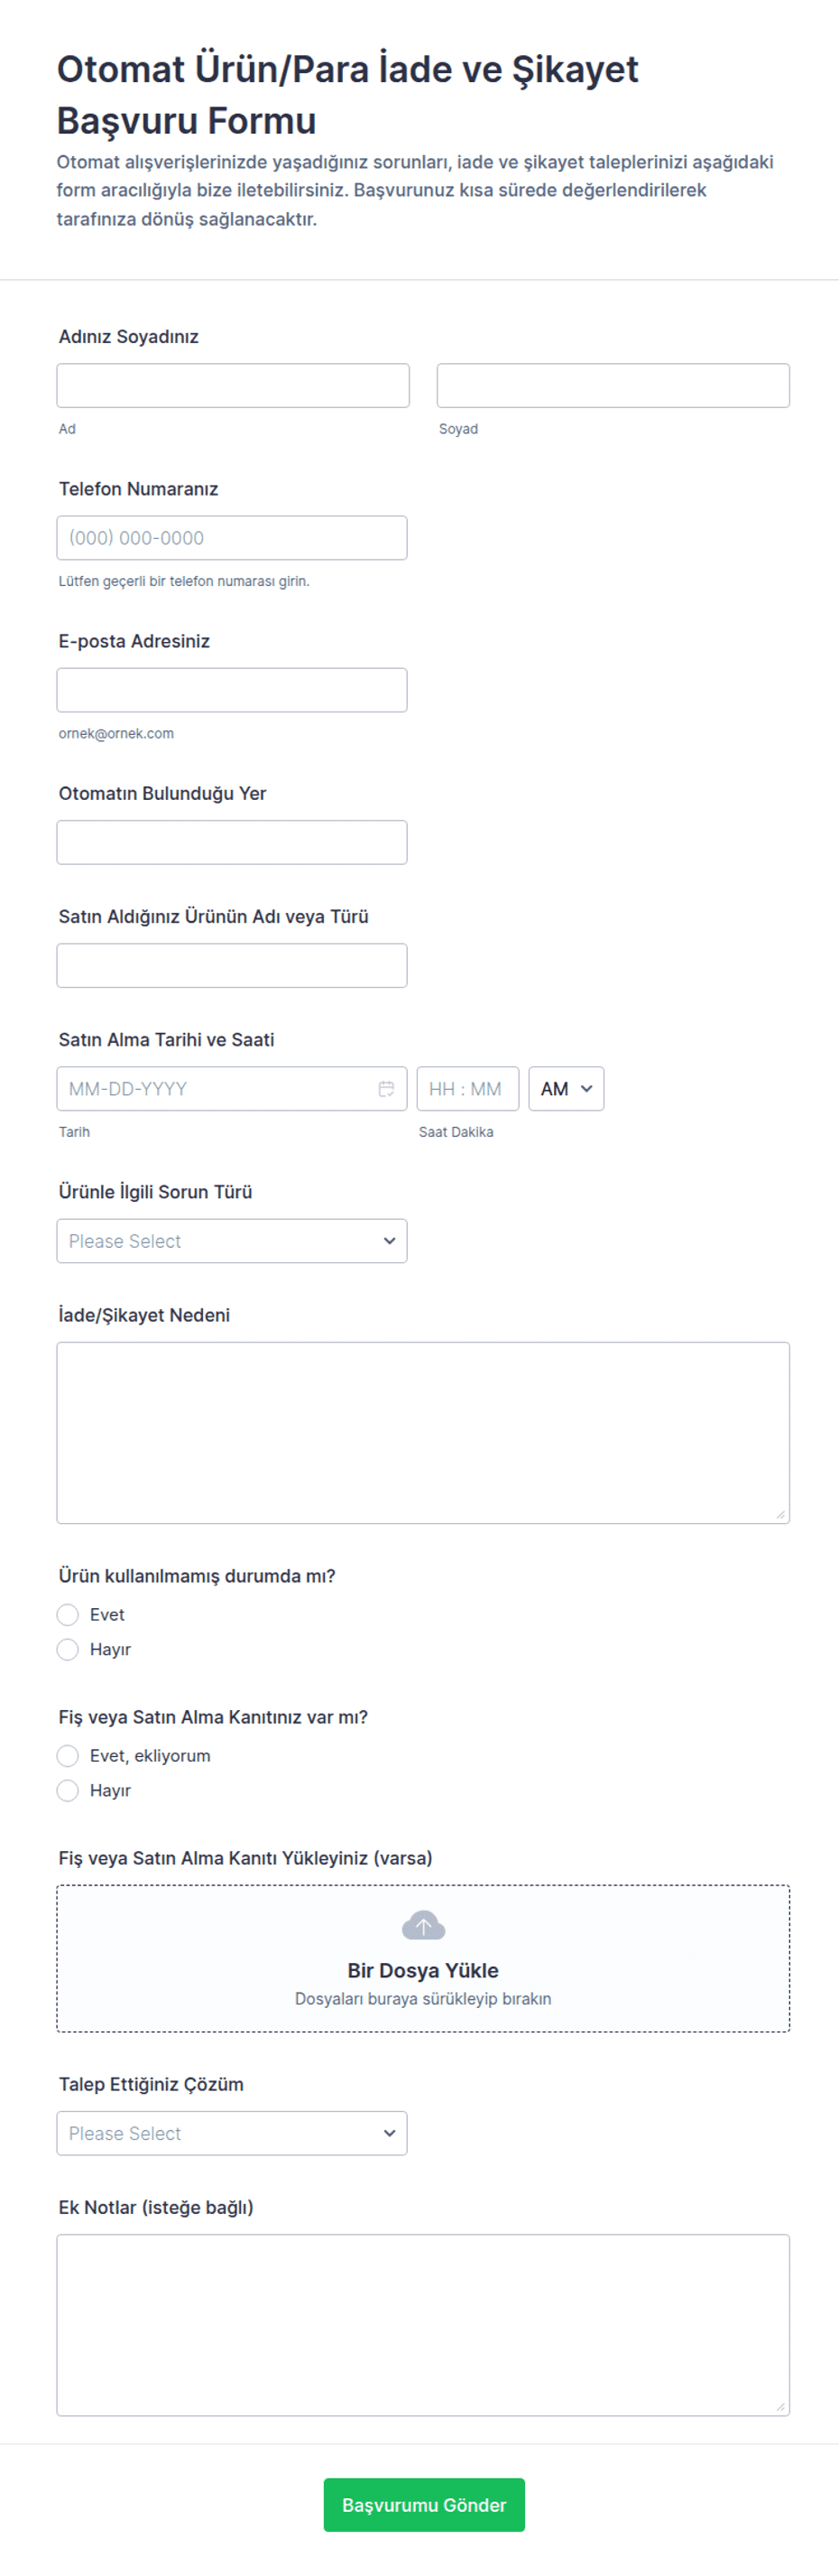Open the calendar icon in date field
This screenshot has height=2576, width=839.
386,1089
